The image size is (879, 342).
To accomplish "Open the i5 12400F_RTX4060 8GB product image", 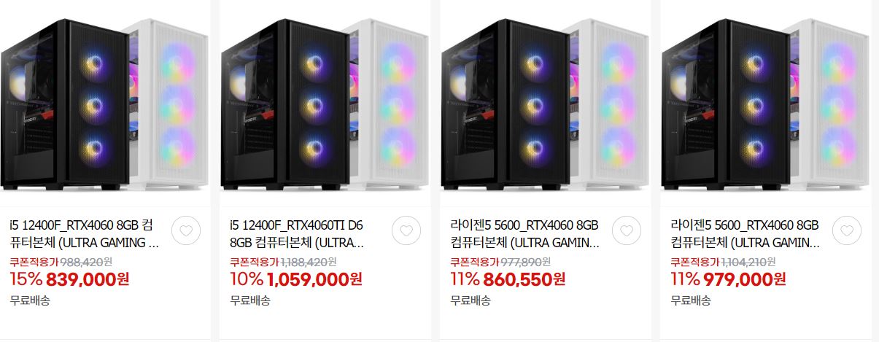I will click(105, 103).
